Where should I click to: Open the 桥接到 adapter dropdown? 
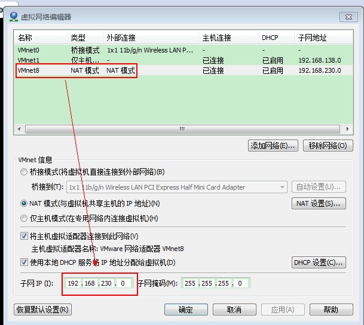point(177,187)
